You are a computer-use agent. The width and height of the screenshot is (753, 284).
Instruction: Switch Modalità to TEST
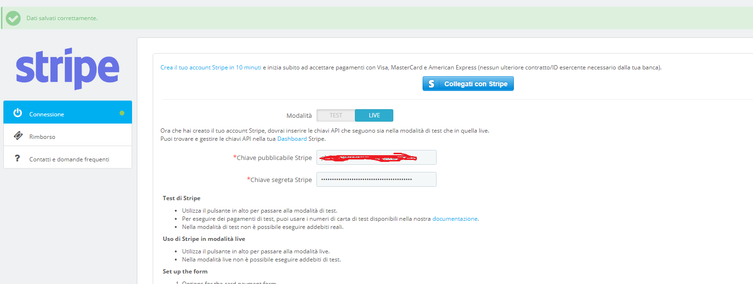click(x=336, y=115)
